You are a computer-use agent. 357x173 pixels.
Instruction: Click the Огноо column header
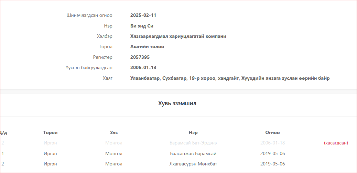[272, 132]
